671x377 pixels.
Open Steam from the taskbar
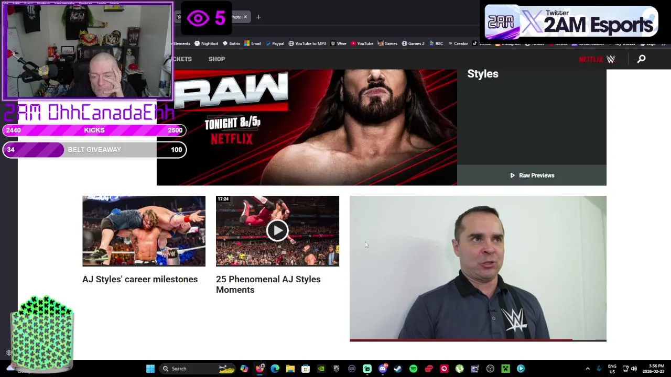click(398, 369)
